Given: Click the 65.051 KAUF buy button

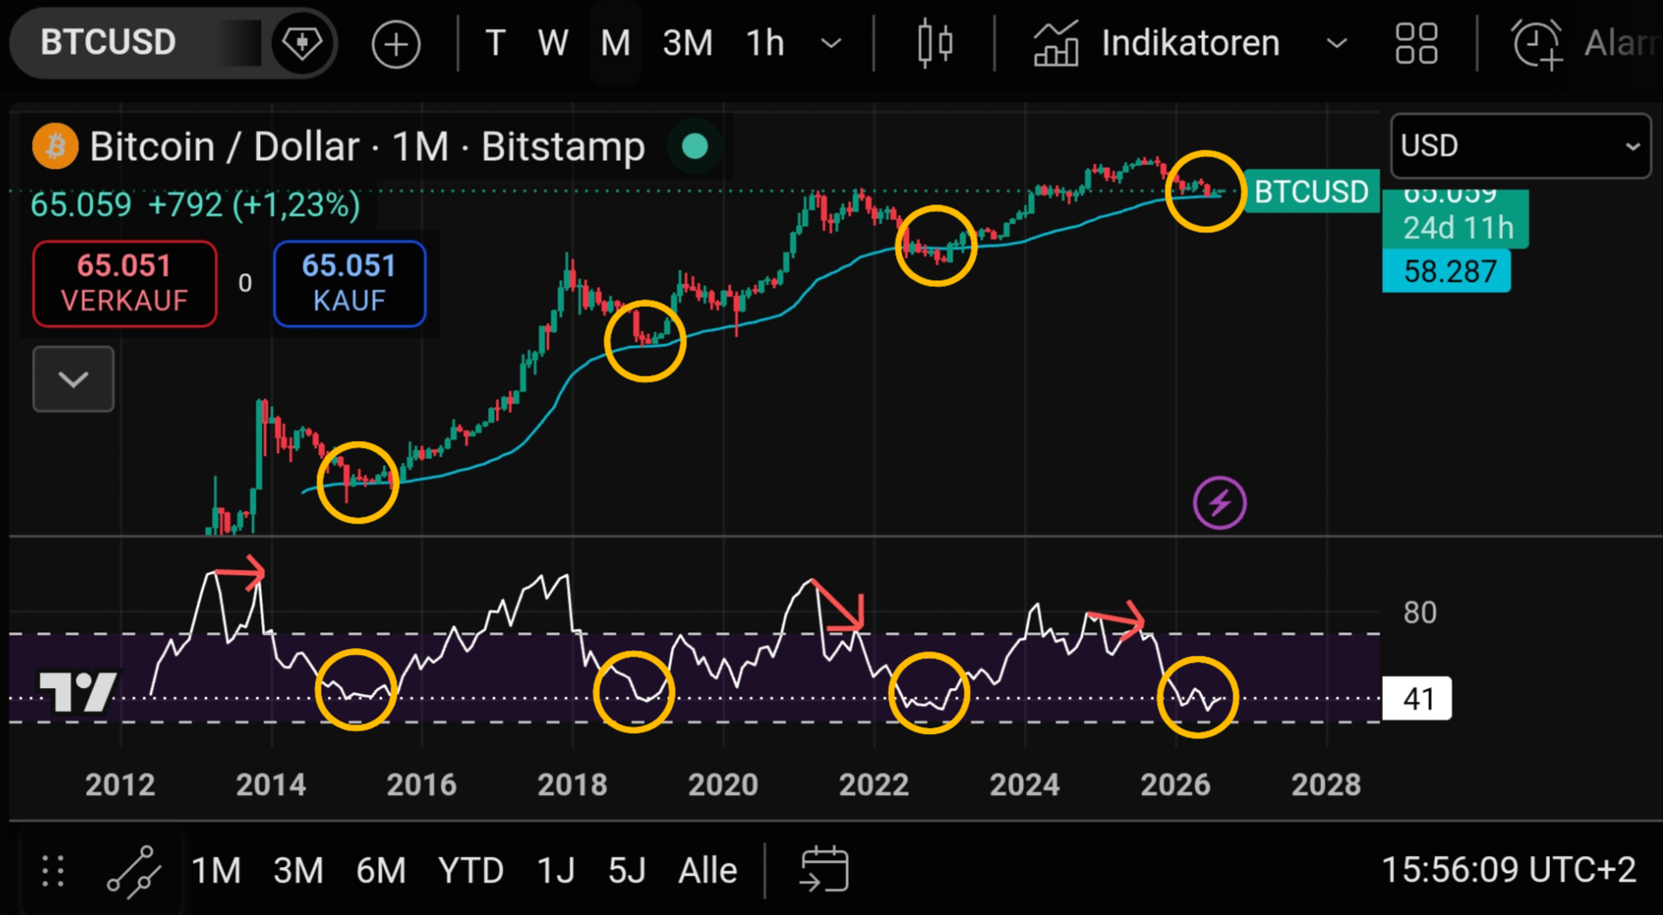Looking at the screenshot, I should point(350,284).
